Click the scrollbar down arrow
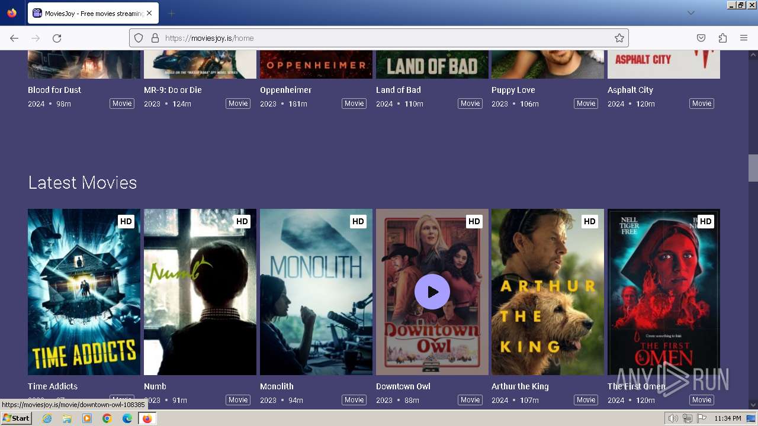This screenshot has height=426, width=758. 753,405
